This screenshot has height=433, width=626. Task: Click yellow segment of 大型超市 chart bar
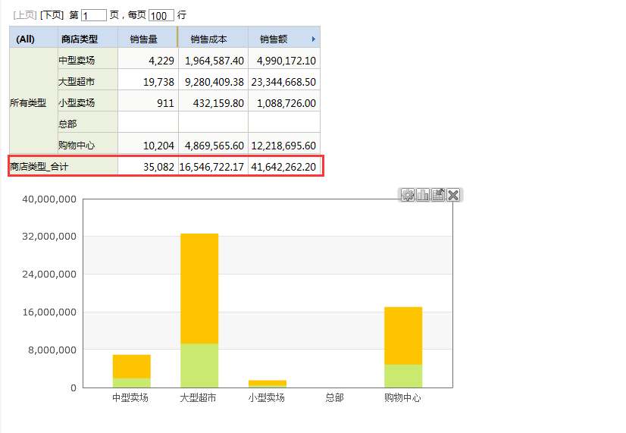(199, 288)
